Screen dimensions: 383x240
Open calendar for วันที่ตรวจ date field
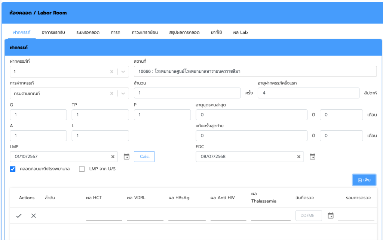point(331,216)
